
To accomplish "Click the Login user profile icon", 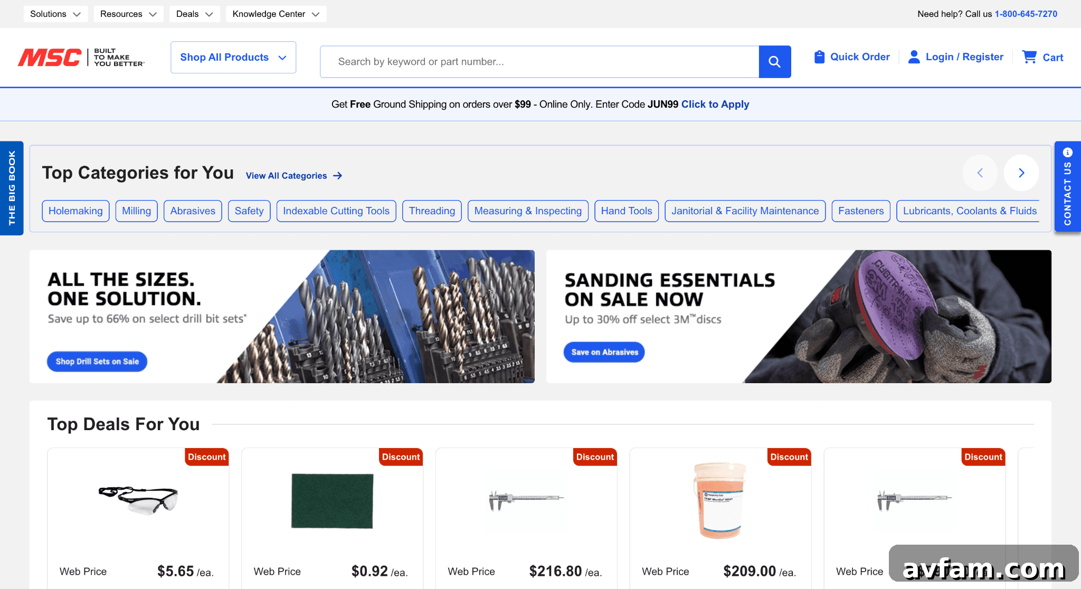I will pyautogui.click(x=914, y=57).
